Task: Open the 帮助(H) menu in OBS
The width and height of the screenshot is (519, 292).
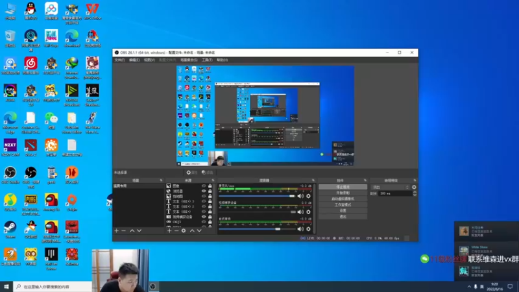Action: (222, 60)
